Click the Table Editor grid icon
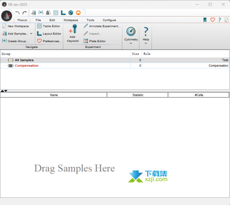This screenshot has width=230, height=205. tap(39, 26)
